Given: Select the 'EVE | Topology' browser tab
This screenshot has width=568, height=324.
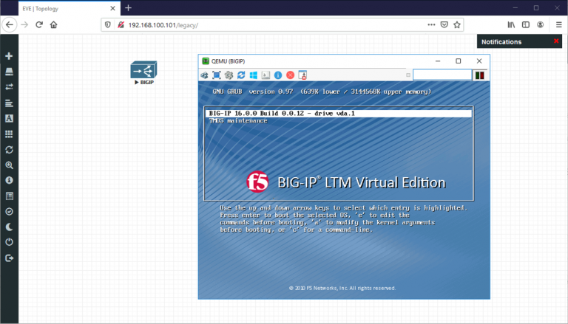Looking at the screenshot, I should click(x=69, y=8).
